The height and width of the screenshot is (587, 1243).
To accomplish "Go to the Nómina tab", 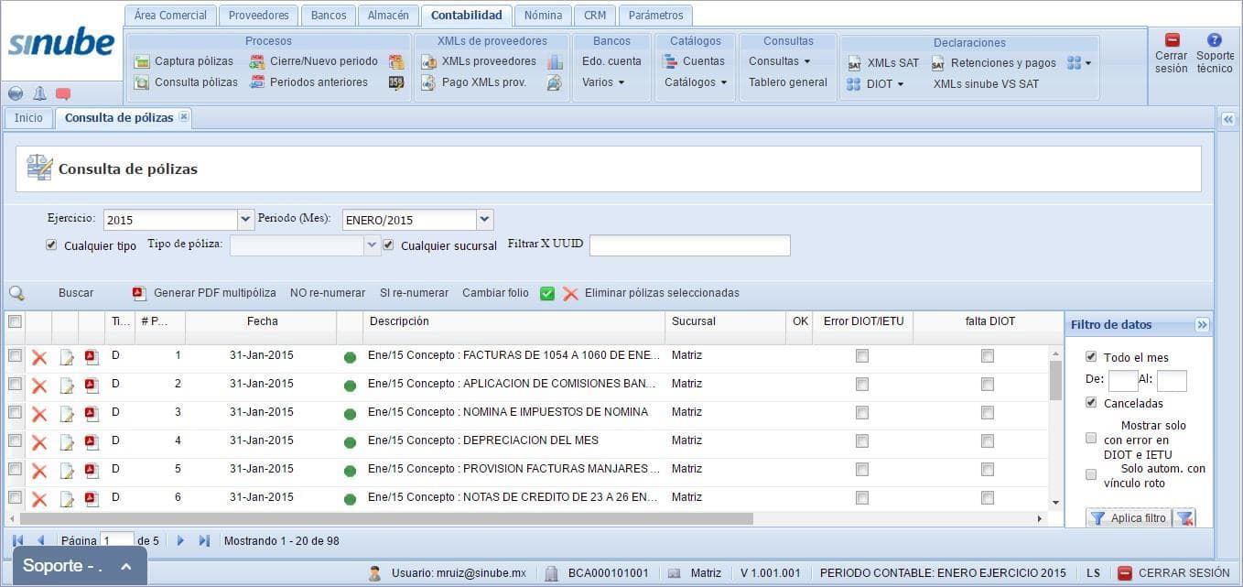I will pos(543,16).
